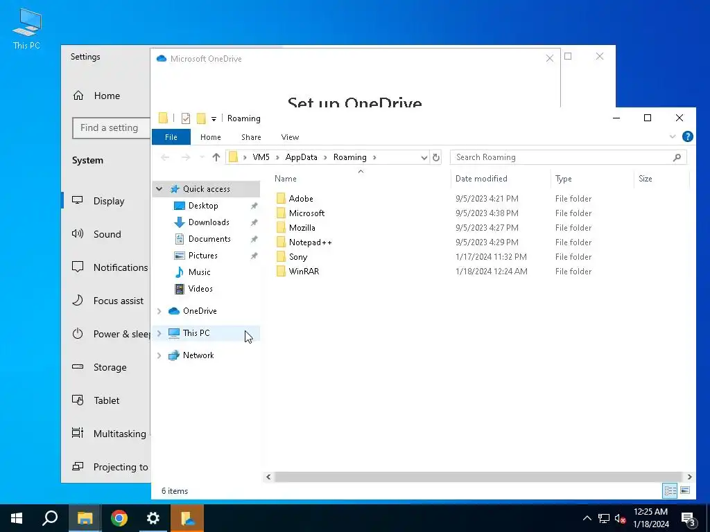Screen dimensions: 710x532
Task: Click the taskbar search icon
Action: [50, 518]
